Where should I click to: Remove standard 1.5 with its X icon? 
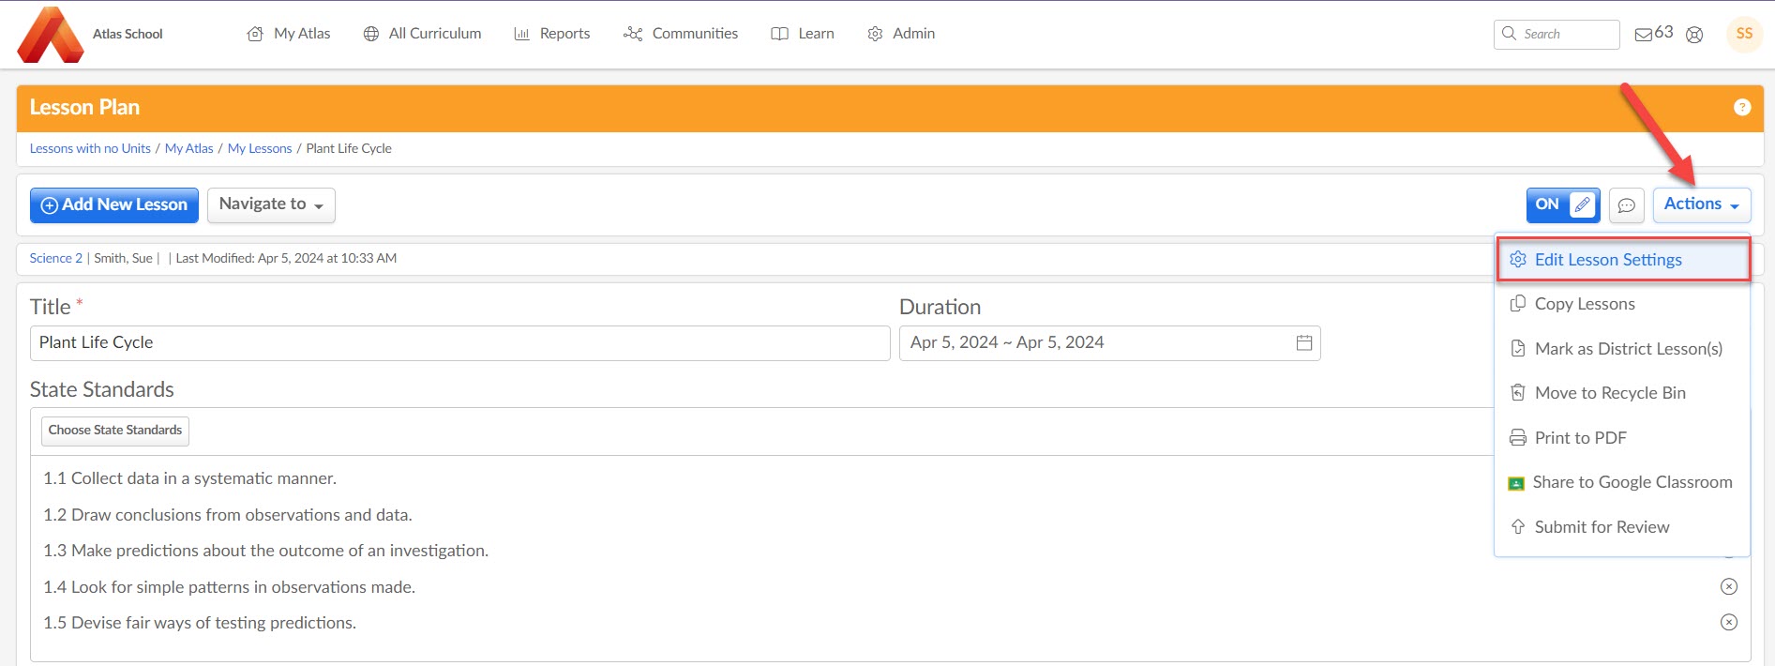(1729, 622)
